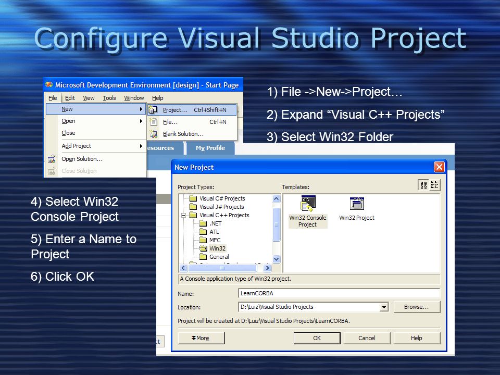
Task: Select Visual C# Projects tree item label
Action: (x=222, y=198)
